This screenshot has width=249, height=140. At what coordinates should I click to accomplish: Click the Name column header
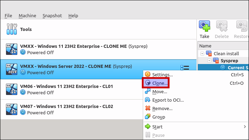pyautogui.click(x=223, y=46)
